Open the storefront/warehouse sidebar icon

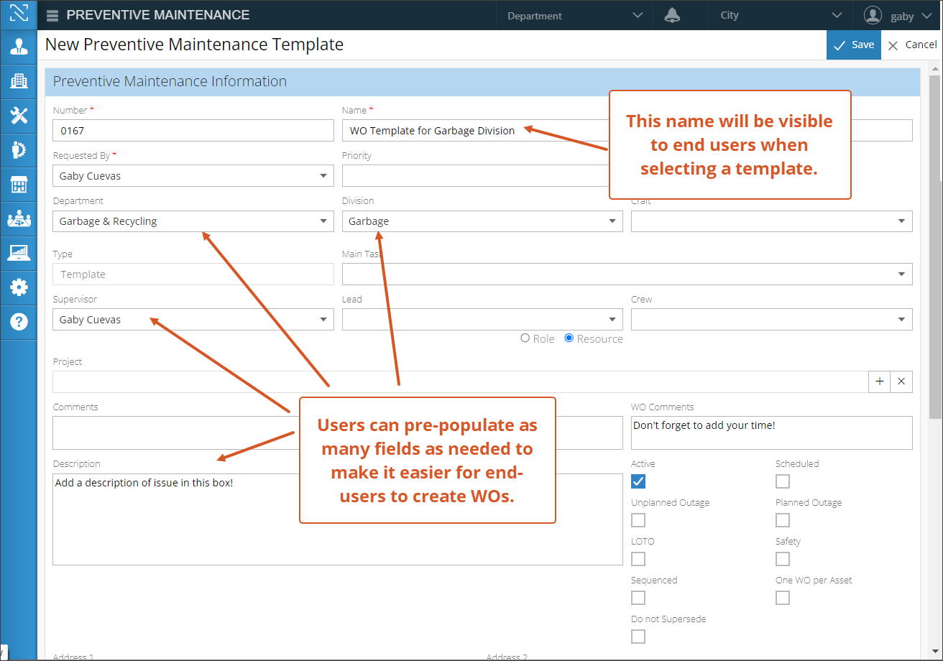pyautogui.click(x=19, y=185)
